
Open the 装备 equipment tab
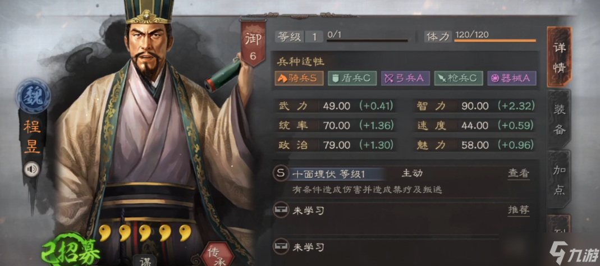[558, 119]
